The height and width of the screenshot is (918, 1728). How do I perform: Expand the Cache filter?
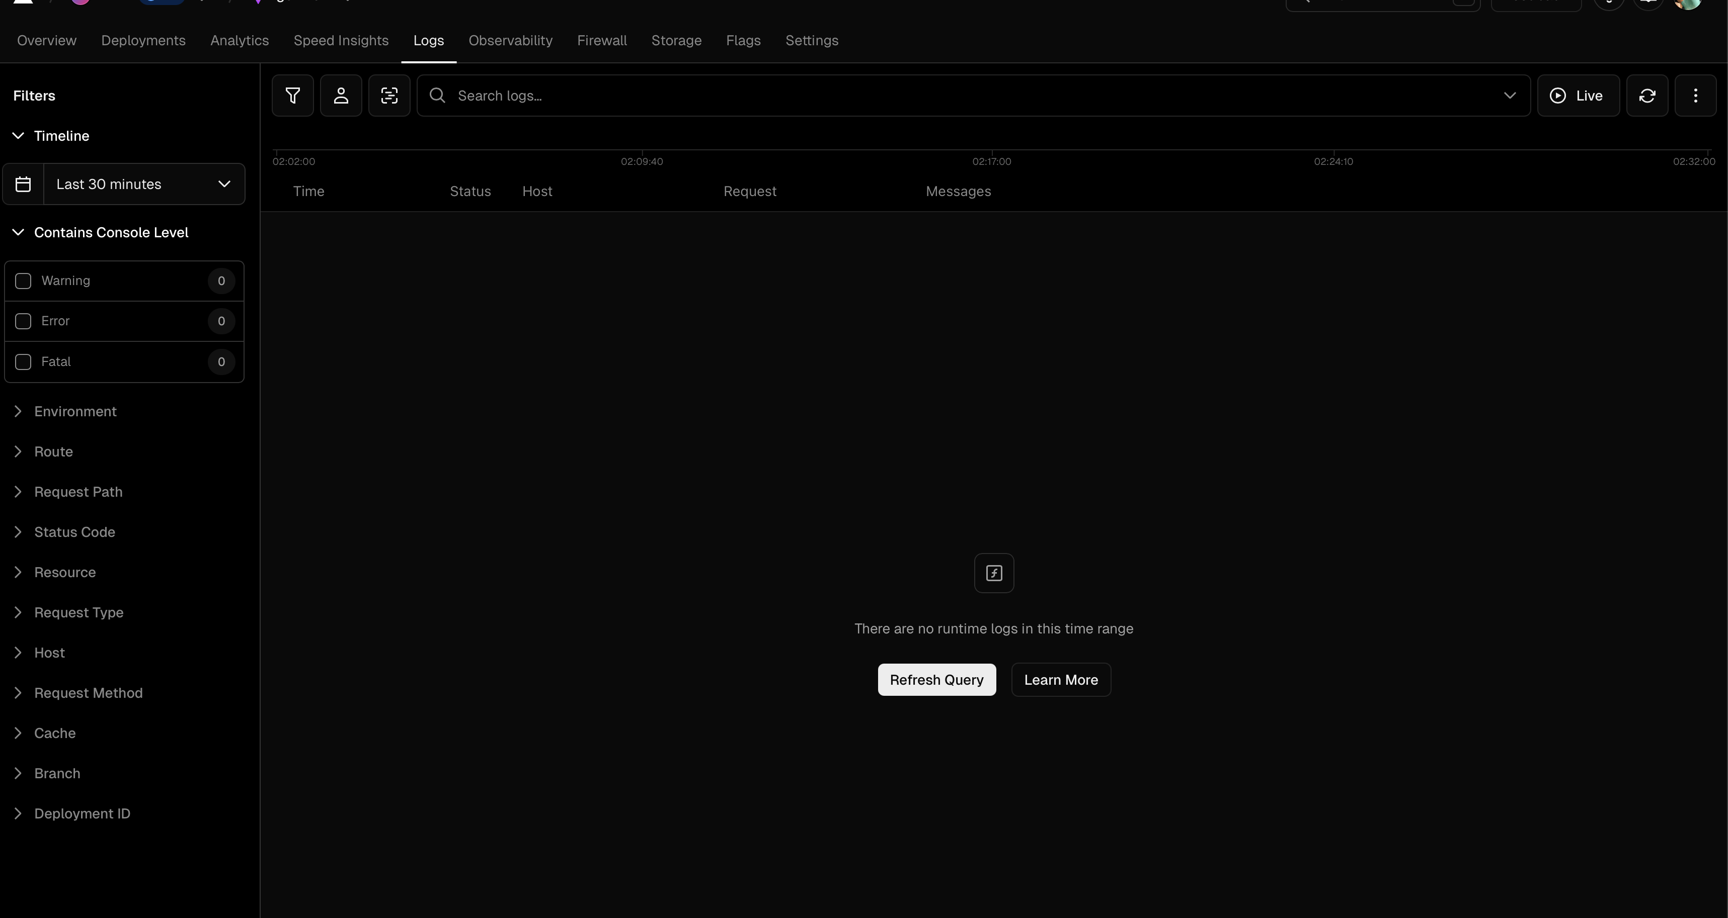click(45, 733)
